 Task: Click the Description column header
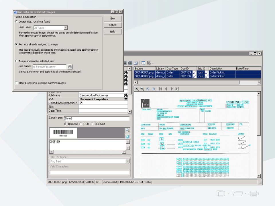click(222, 68)
